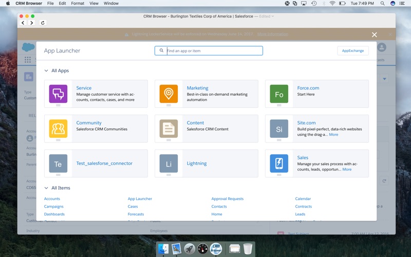Open the Marketing app icon
The width and height of the screenshot is (411, 257).
[x=169, y=94]
